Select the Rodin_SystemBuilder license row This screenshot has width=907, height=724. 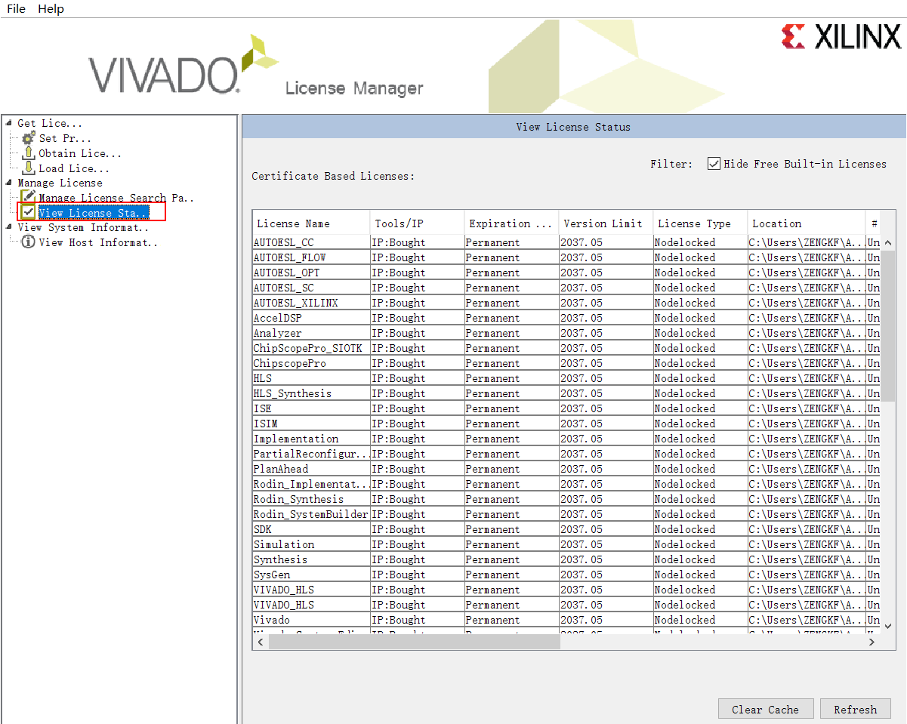coord(566,514)
